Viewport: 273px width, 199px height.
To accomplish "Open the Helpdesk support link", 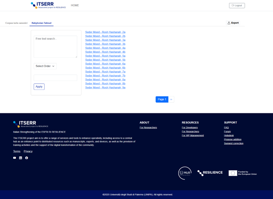I will 229,135.
